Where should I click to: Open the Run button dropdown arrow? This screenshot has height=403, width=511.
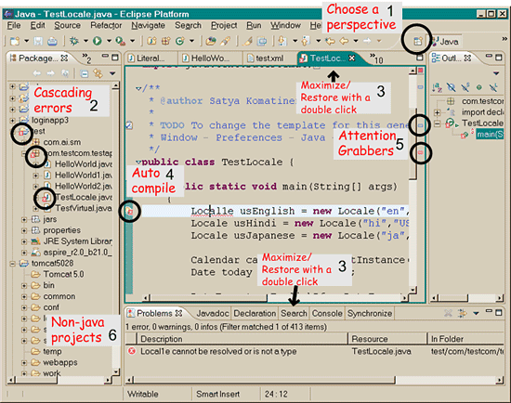tap(109, 41)
